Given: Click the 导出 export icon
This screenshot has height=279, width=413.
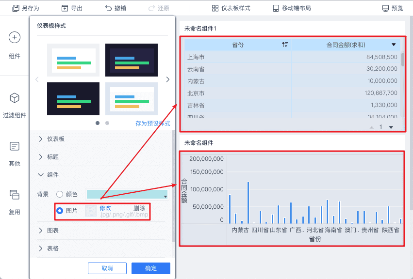Looking at the screenshot, I should click(65, 8).
